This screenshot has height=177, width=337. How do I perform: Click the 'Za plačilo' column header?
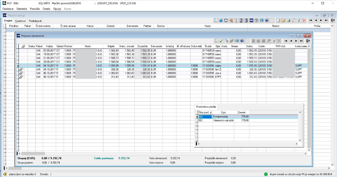(x=143, y=46)
